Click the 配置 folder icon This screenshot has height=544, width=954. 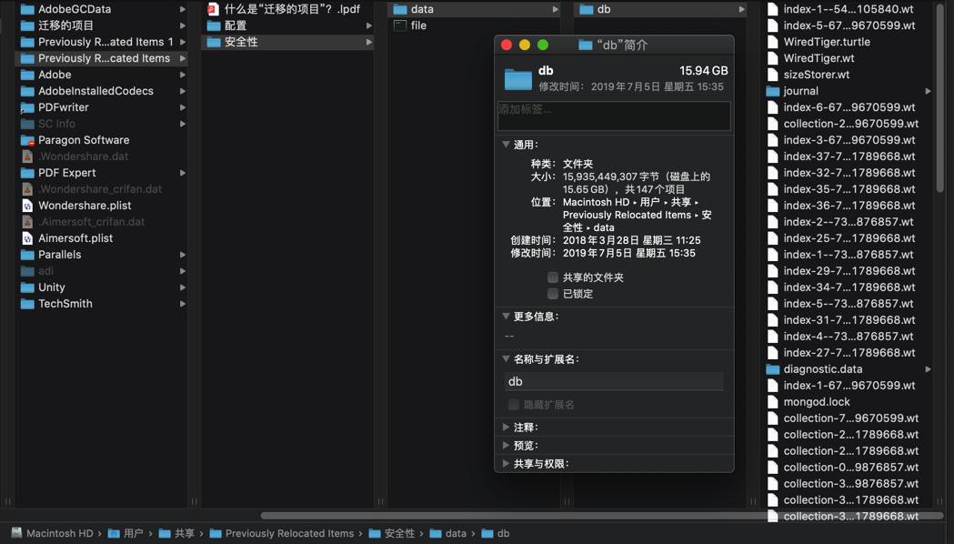coord(214,25)
